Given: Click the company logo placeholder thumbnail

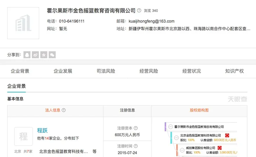Looking at the screenshot, I should [x=23, y=23].
